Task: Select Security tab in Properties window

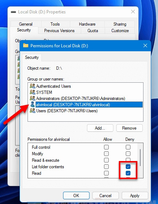Action: tap(24, 30)
